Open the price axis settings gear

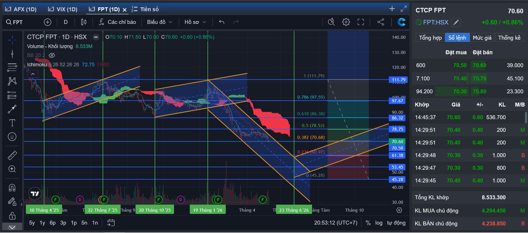pos(399,210)
